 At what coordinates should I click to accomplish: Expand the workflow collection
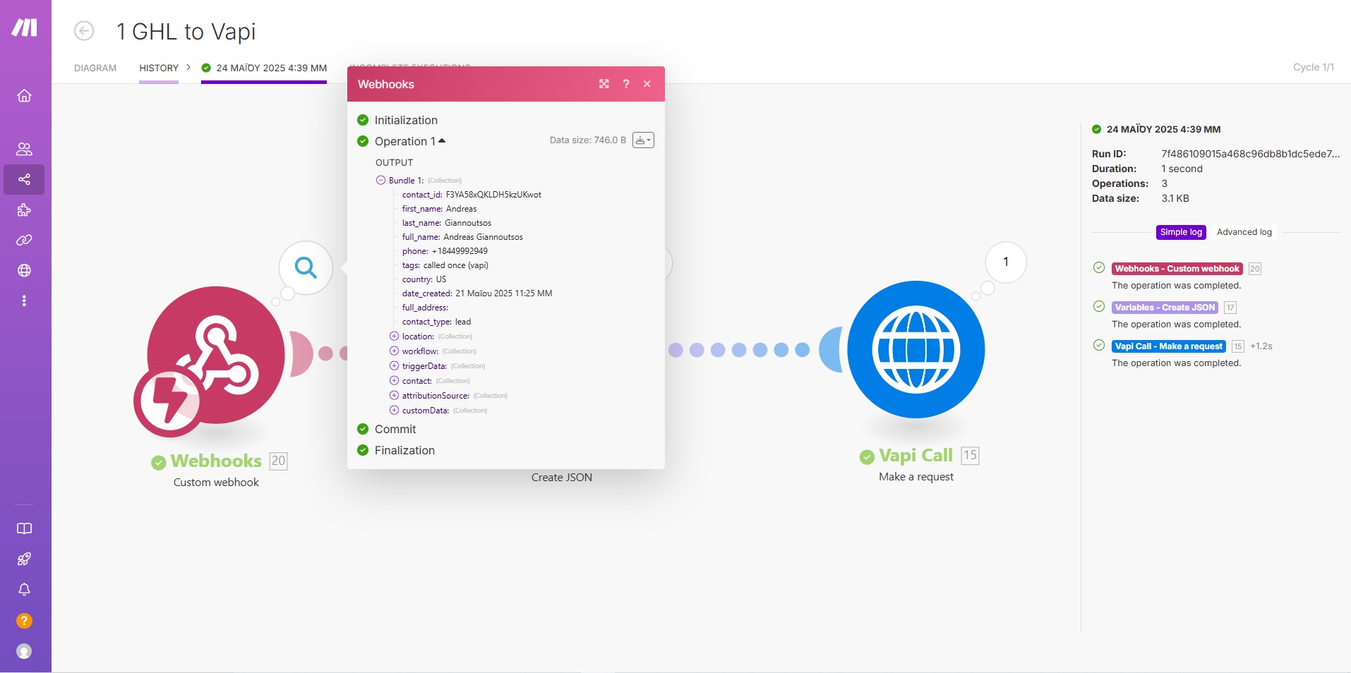coord(394,351)
